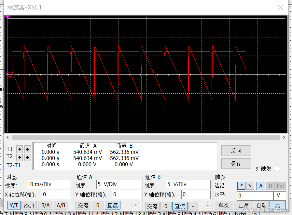Viewport: 292px width, 215px height.
Task: Set Channel A coupling to 0
Action: click(98, 205)
